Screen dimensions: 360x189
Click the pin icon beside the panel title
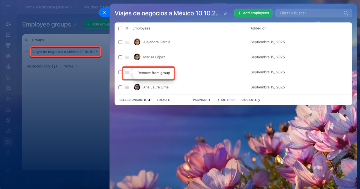[225, 14]
